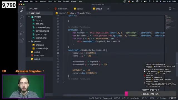
Task: Open Explorer more actions ellipsis
Action: (x=49, y=9)
